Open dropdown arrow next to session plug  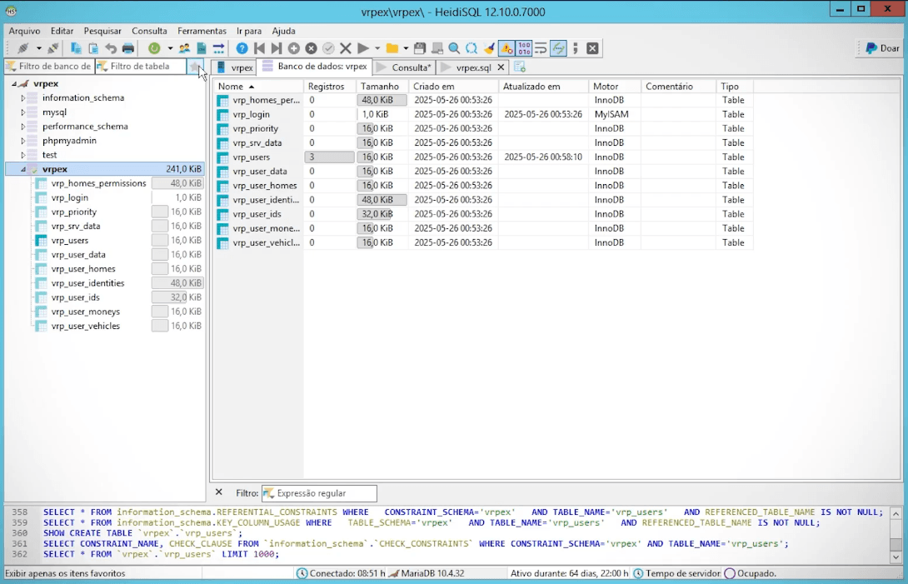tap(38, 48)
